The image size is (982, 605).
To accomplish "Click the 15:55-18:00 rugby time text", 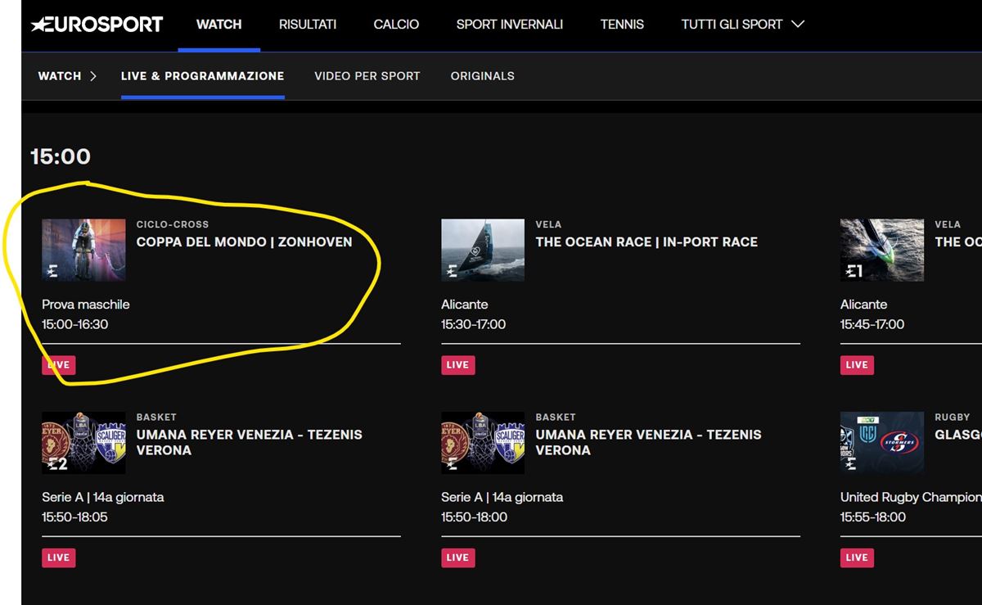I will [873, 517].
